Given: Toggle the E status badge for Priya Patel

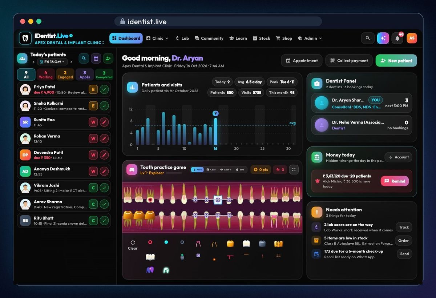Looking at the screenshot, I should [93, 89].
